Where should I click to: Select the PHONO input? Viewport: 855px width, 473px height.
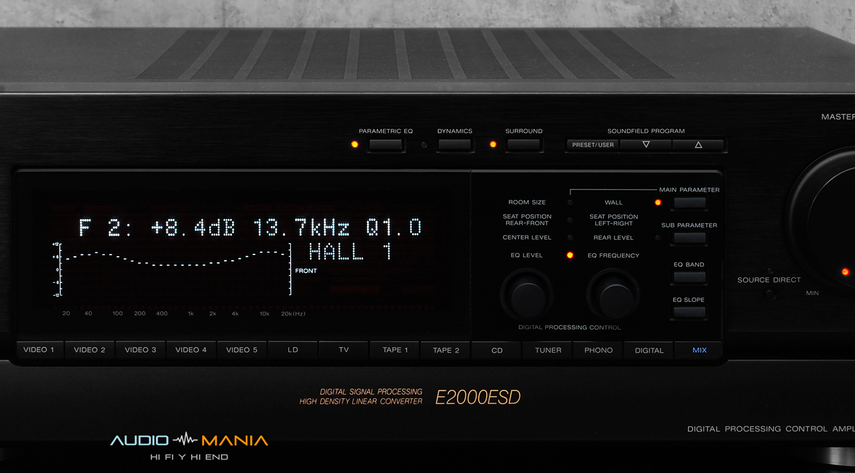tap(598, 350)
